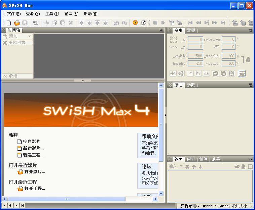Click the _width input field
This screenshot has width=255, height=210.
click(x=195, y=56)
